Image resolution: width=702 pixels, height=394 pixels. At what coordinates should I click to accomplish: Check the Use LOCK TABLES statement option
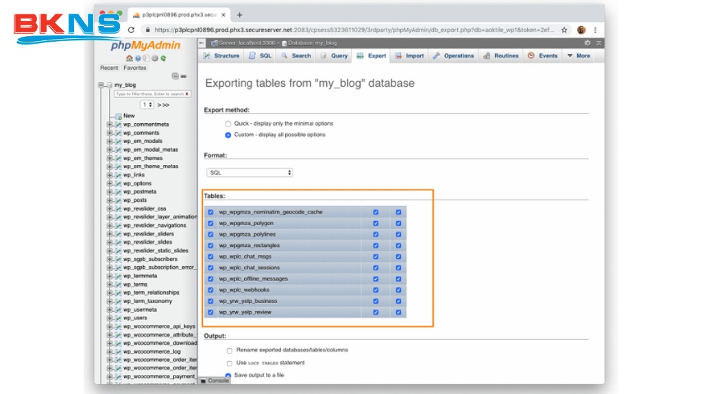tap(229, 363)
